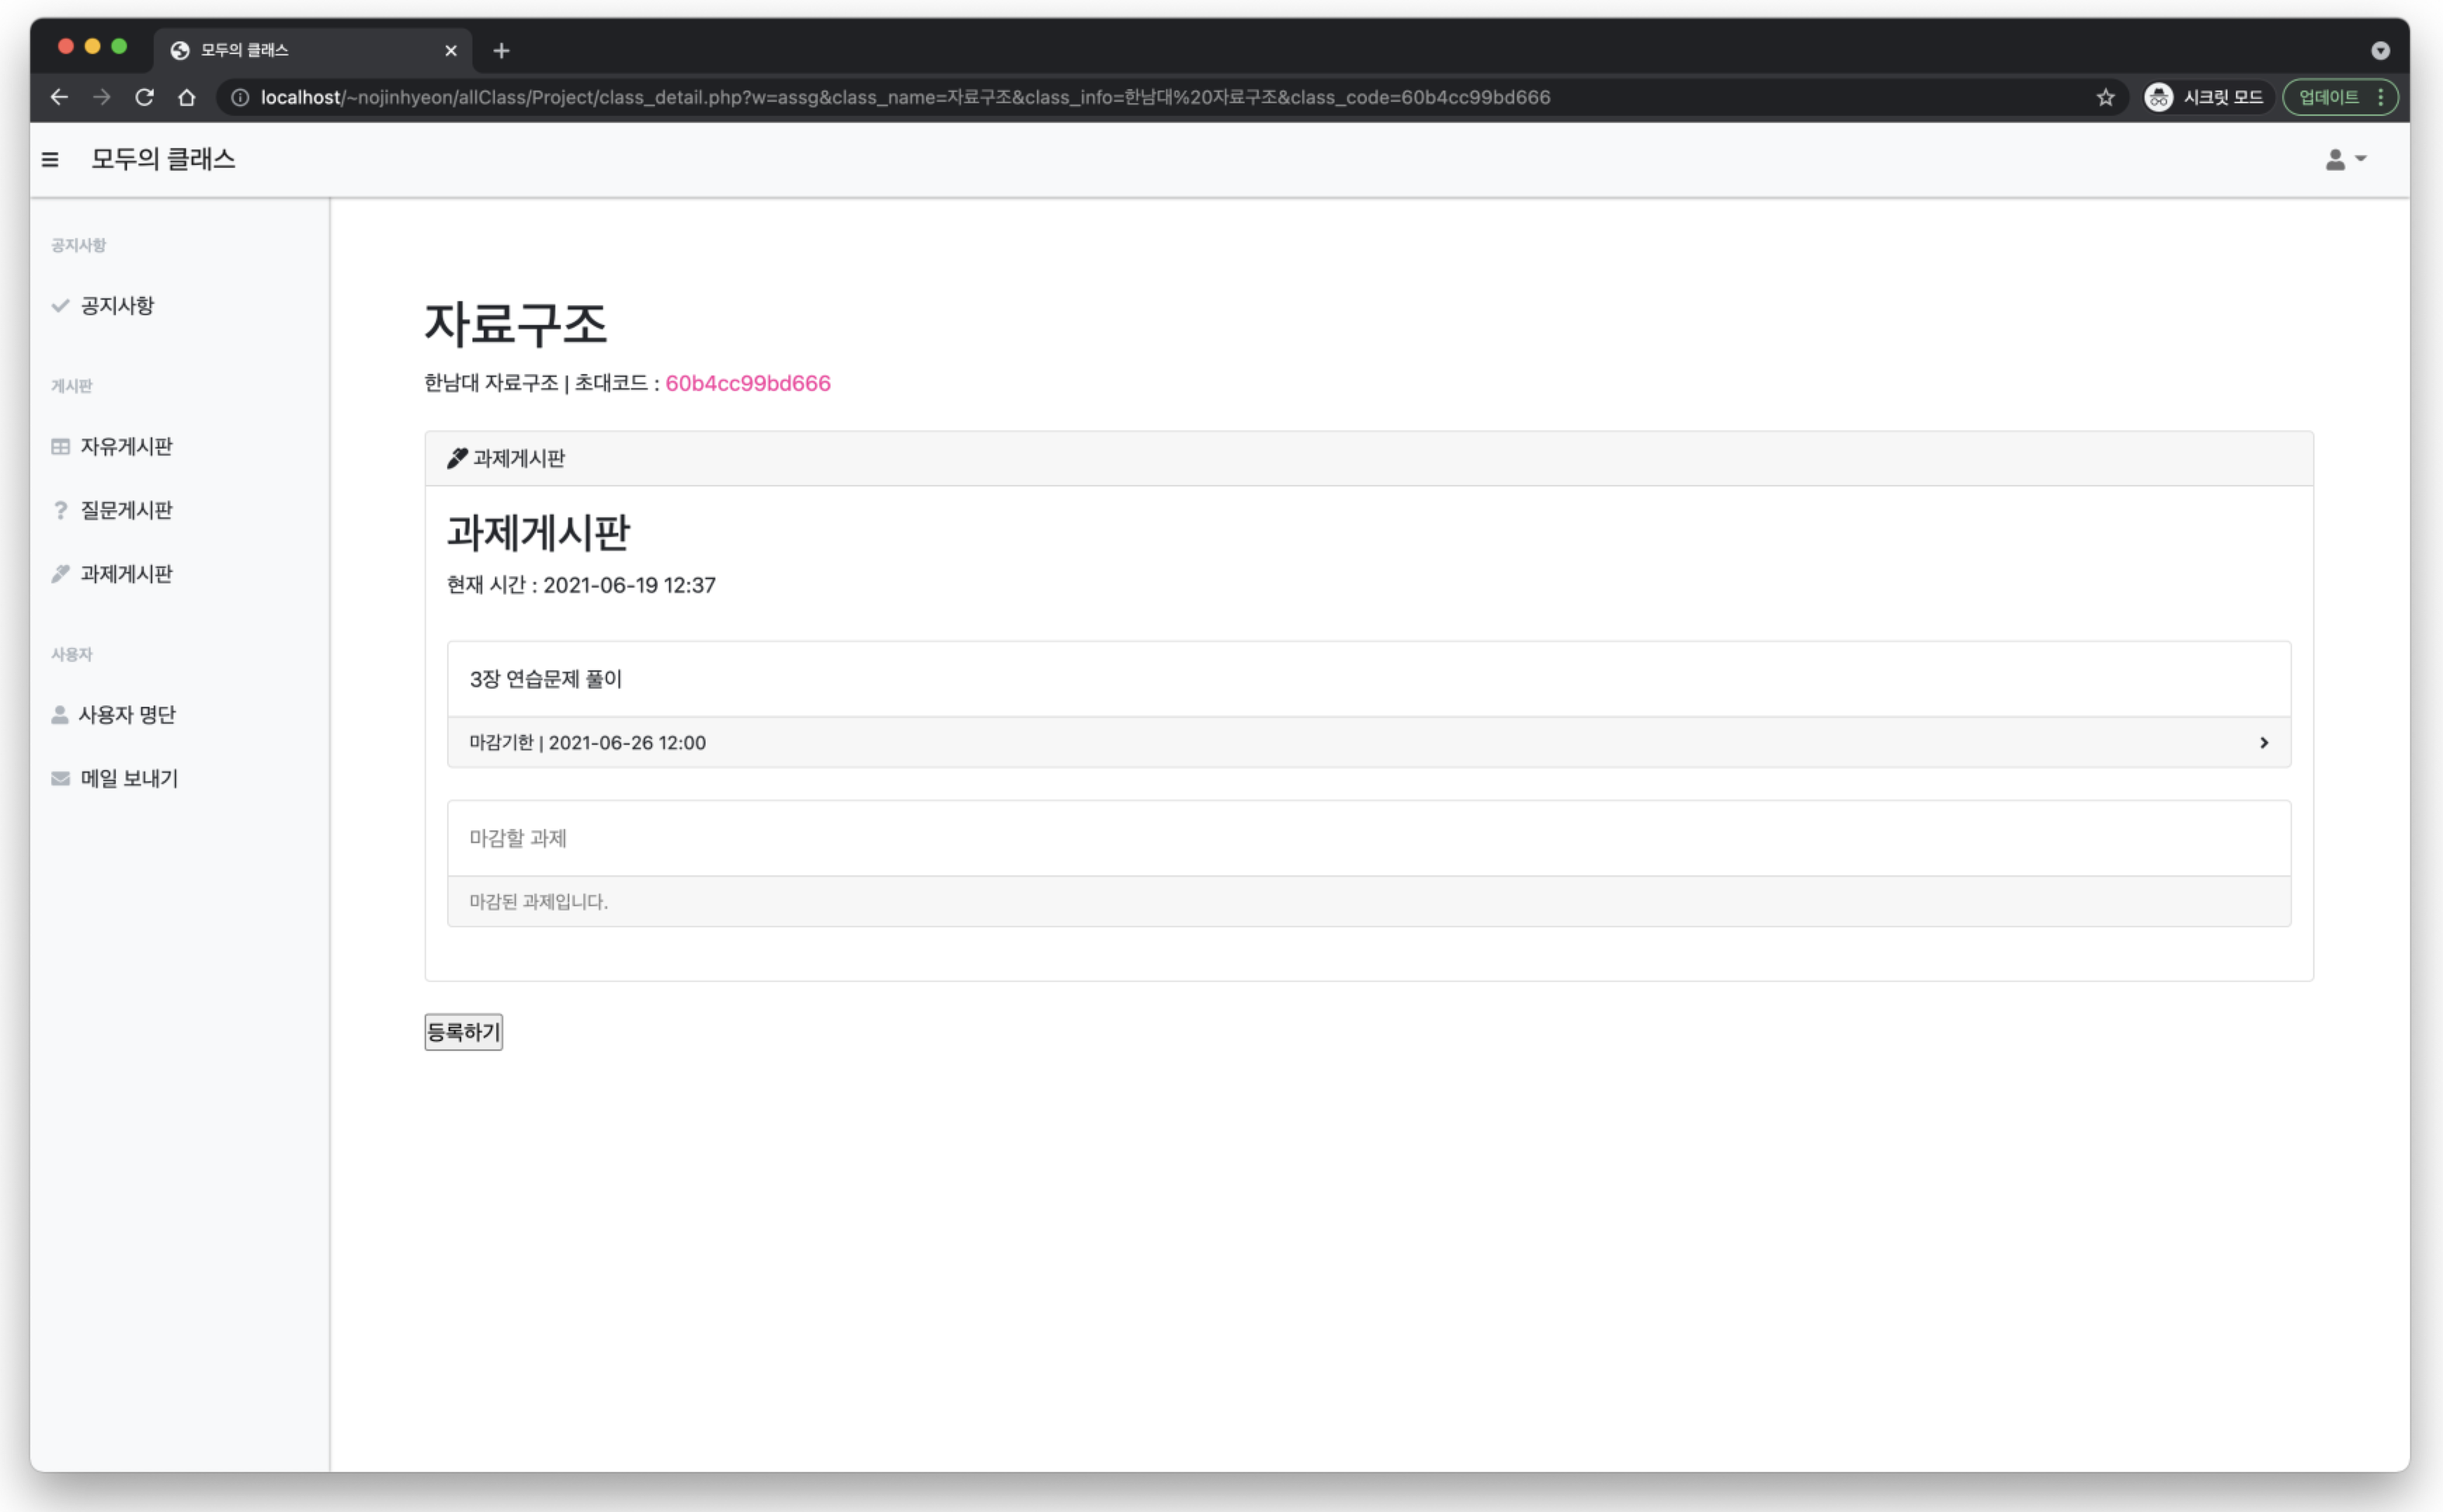Screen dimensions: 2443x1512
Task: Click the browser home icon
Action: tap(187, 97)
